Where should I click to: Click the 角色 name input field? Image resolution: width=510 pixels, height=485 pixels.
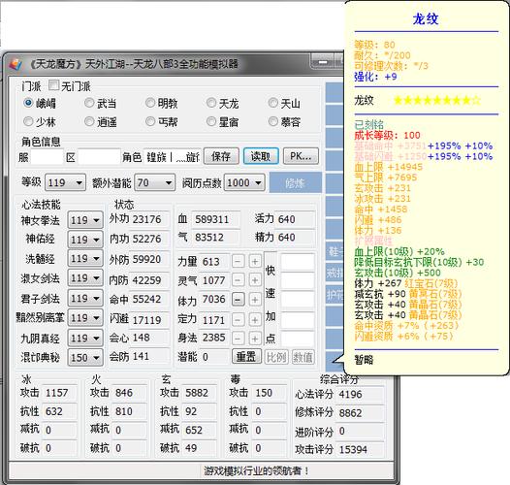[x=173, y=157]
